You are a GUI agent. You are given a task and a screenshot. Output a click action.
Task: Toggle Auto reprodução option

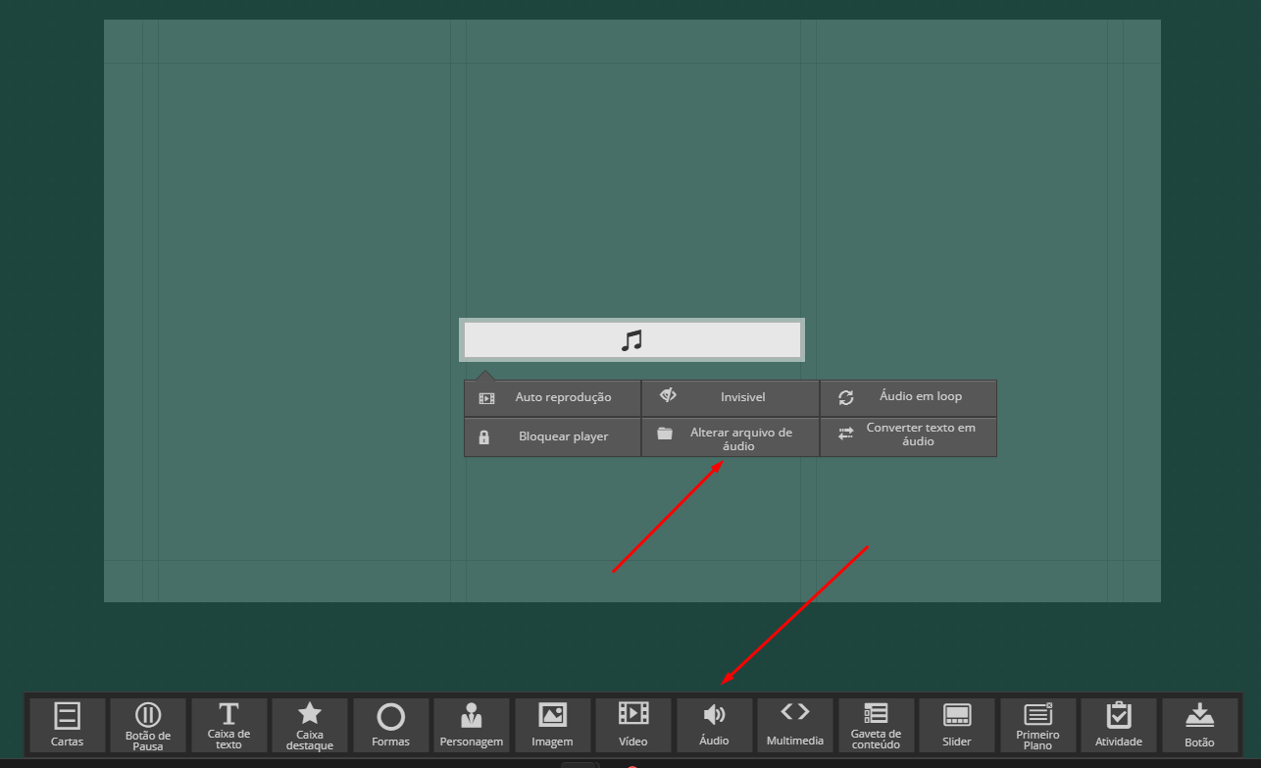point(552,397)
